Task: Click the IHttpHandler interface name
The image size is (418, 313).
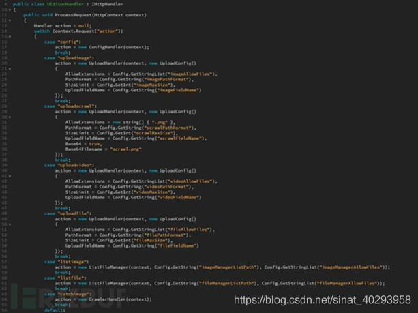Action: tap(107, 4)
